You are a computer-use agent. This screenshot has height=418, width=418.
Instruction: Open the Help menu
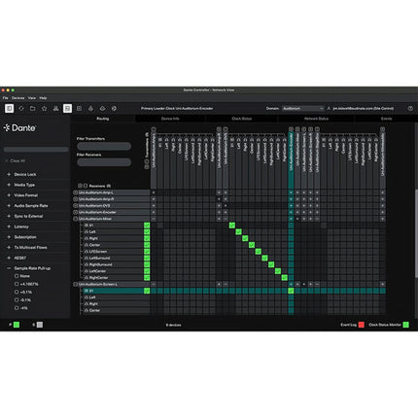point(43,98)
